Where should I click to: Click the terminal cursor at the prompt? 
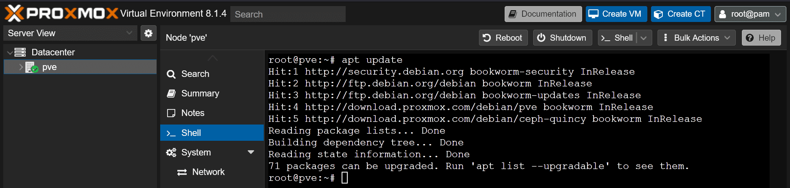click(344, 178)
